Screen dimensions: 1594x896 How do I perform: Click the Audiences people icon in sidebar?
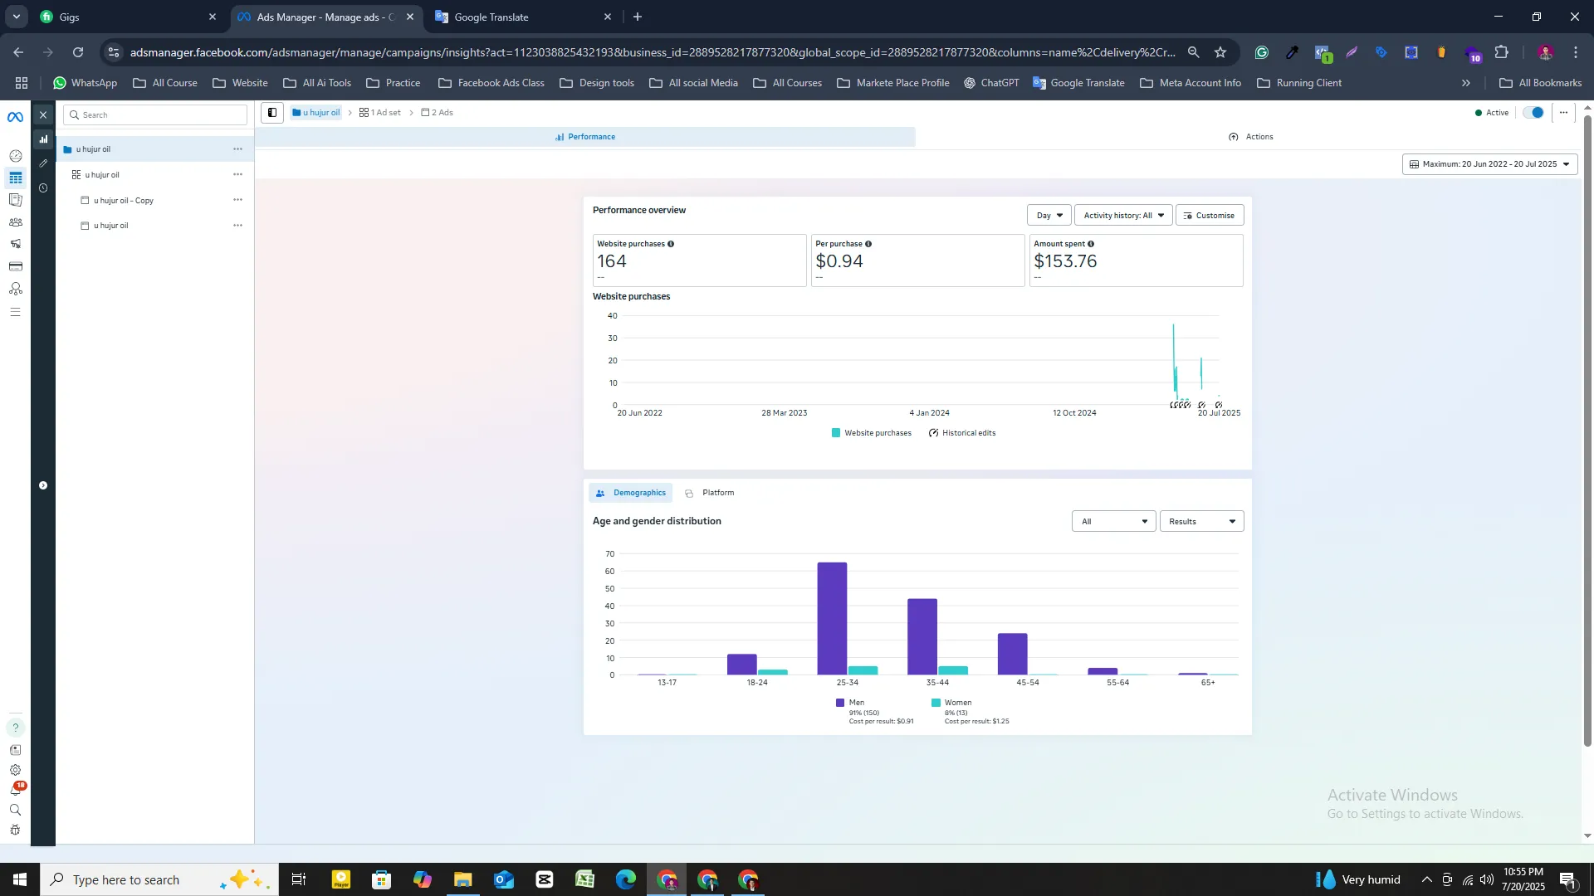15,222
